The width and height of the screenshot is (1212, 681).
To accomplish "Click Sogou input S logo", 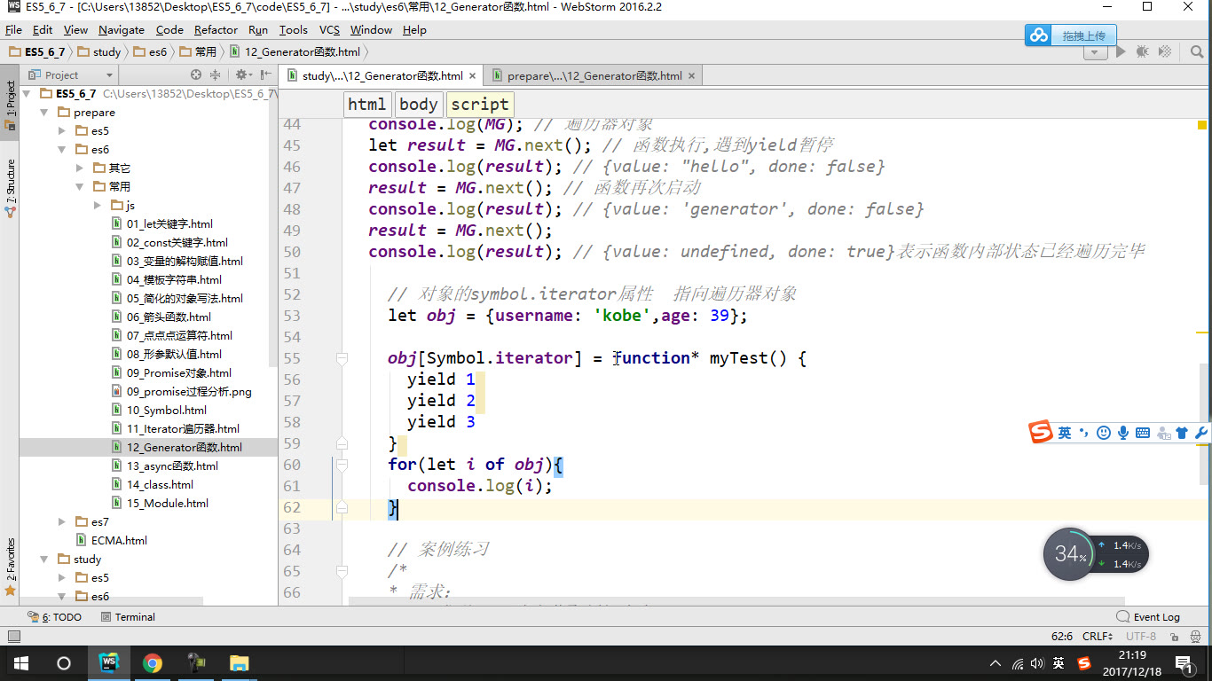I will click(1041, 433).
